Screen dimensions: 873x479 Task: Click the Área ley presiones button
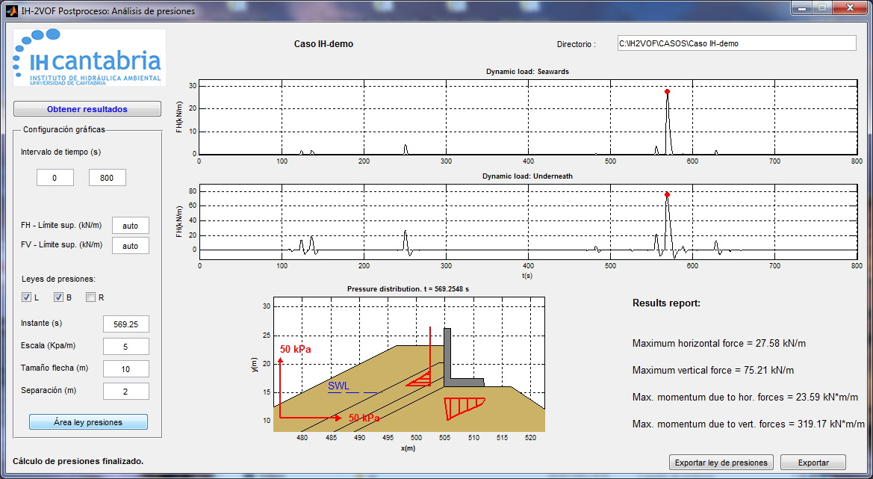pos(88,422)
